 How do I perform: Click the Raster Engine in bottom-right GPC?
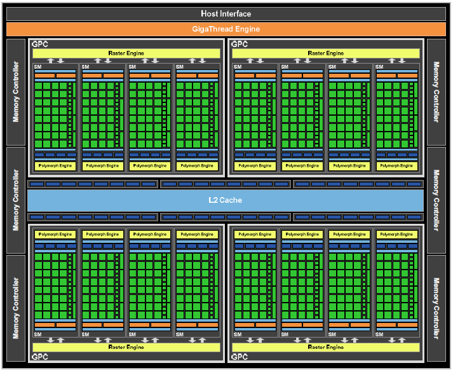tap(325, 347)
